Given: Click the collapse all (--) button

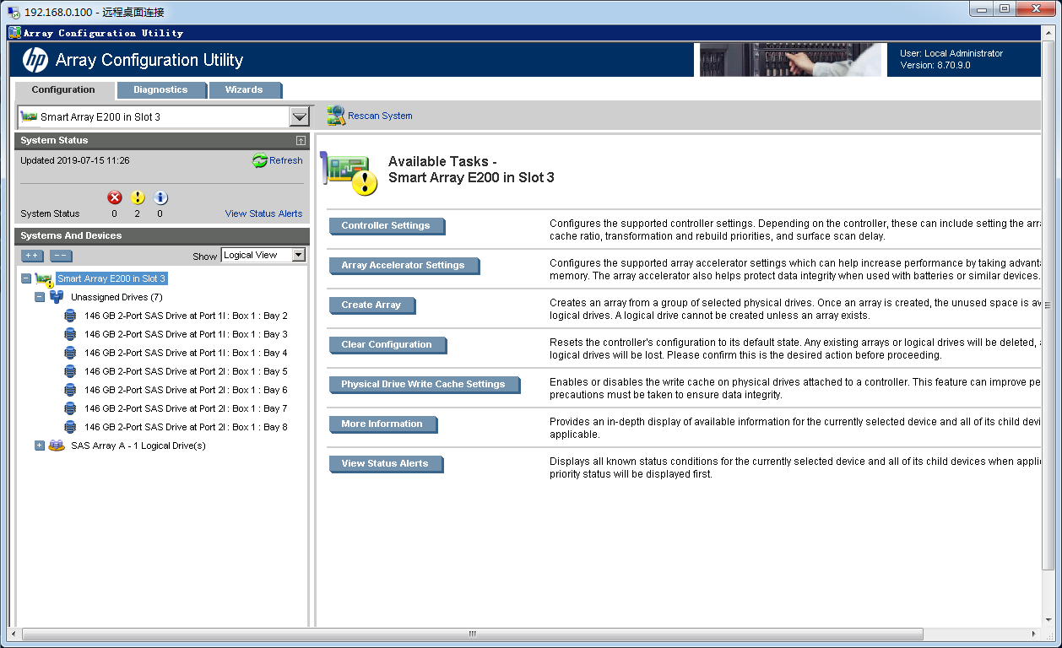Looking at the screenshot, I should click(x=60, y=255).
